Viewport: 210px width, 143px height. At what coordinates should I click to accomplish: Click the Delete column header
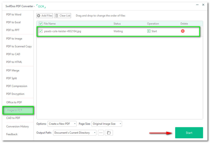[x=184, y=24]
